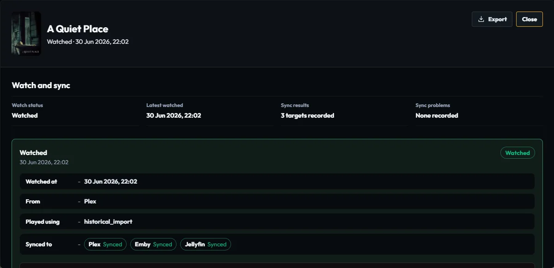Click the None recorded sync problems value
554x268 pixels.
[x=437, y=115]
